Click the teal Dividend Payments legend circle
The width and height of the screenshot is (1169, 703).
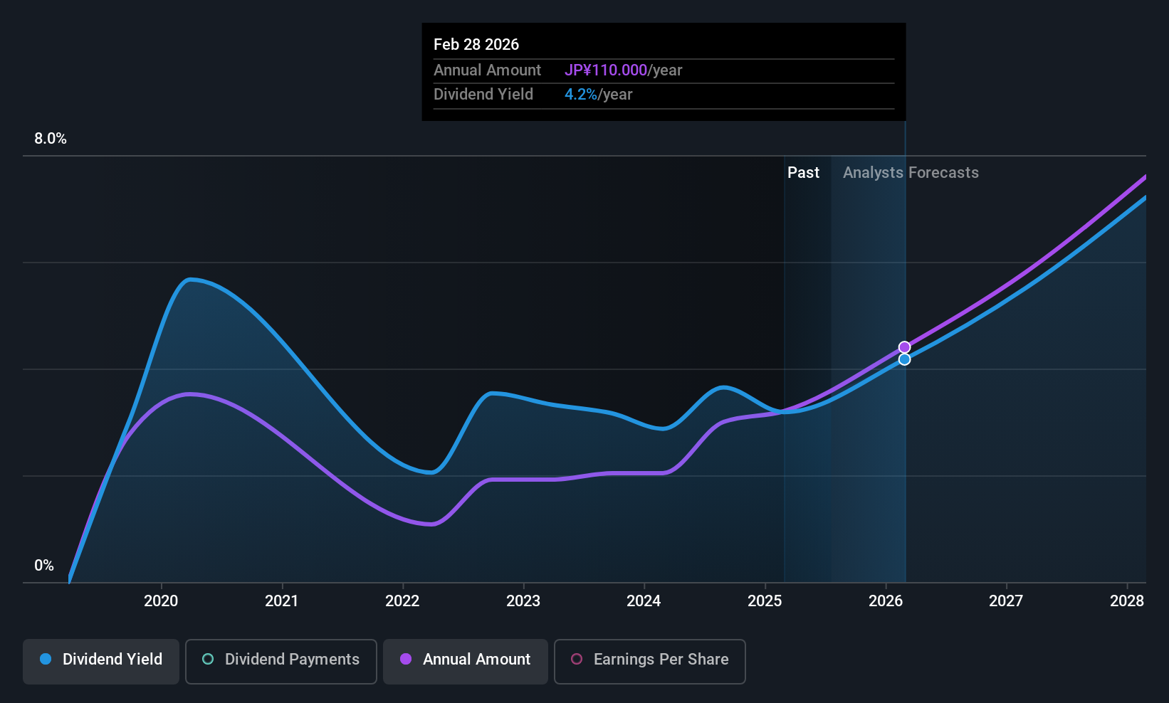pyautogui.click(x=208, y=659)
